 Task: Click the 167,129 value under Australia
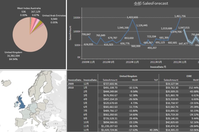coord(36,12)
